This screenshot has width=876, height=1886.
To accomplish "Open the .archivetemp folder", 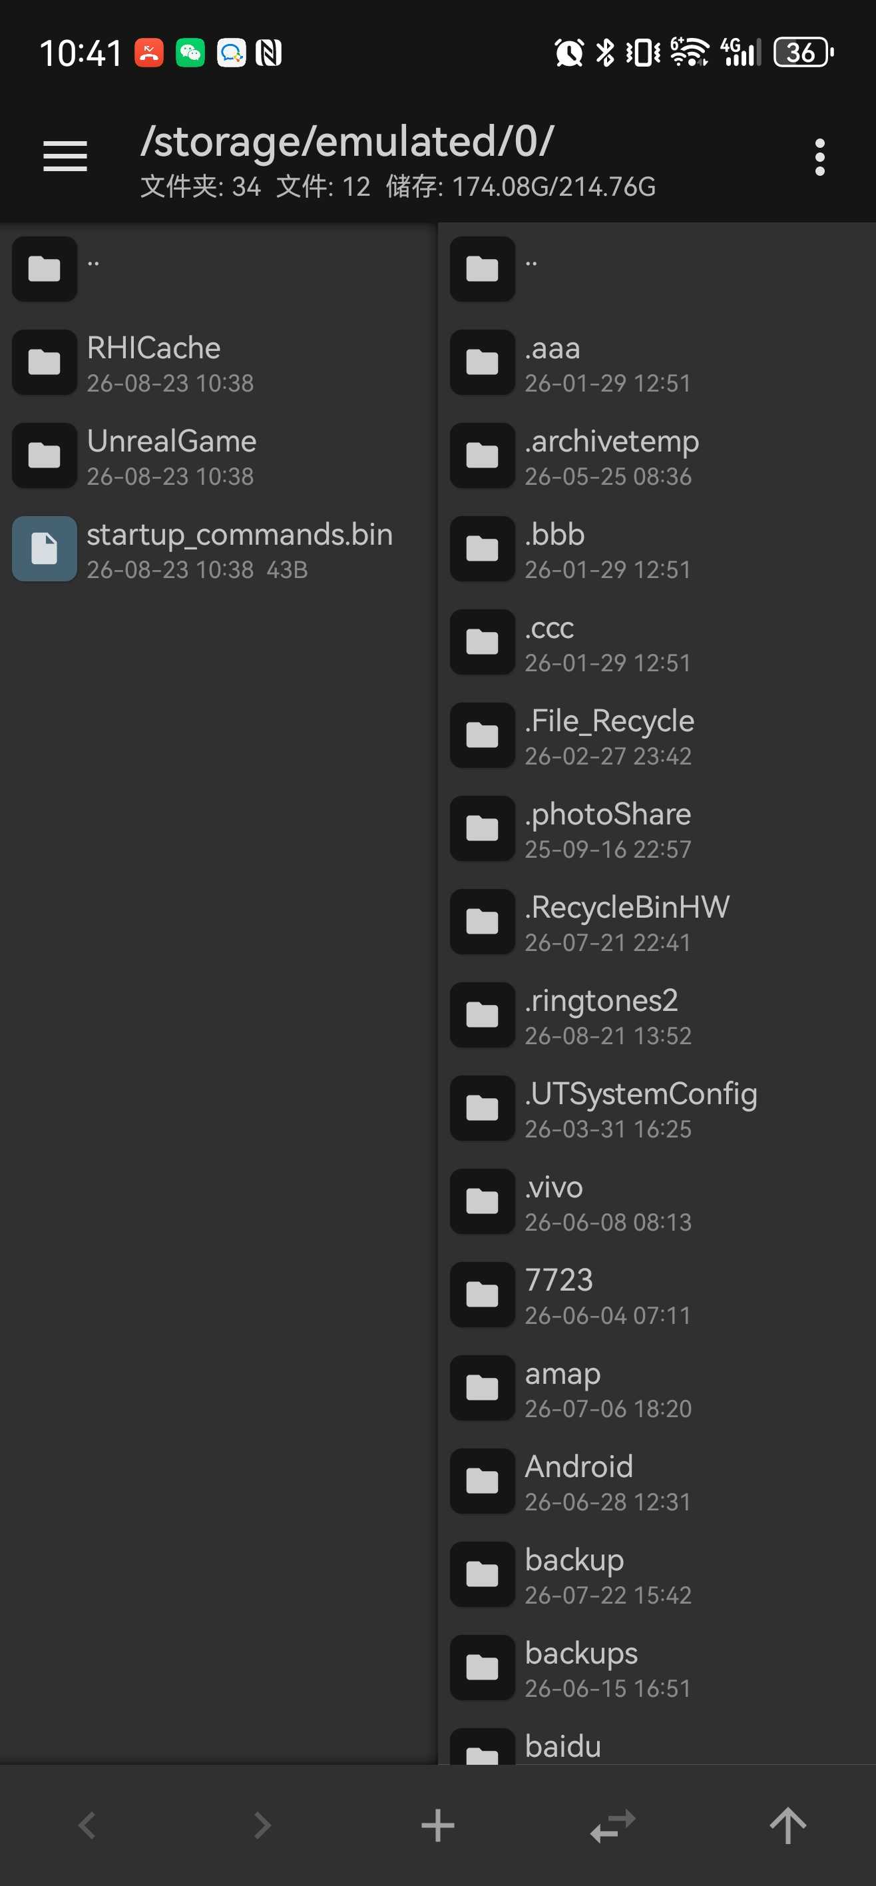I will (657, 456).
